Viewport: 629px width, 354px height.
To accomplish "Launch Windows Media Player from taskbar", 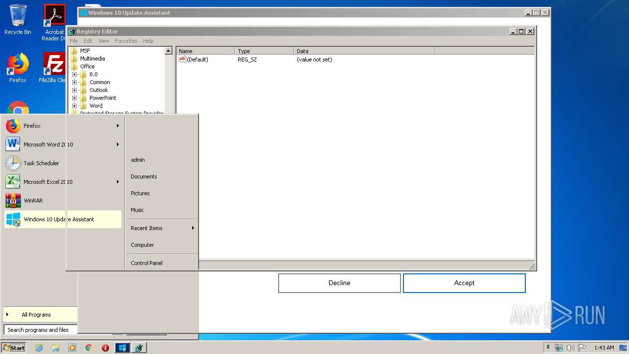I will click(x=72, y=348).
